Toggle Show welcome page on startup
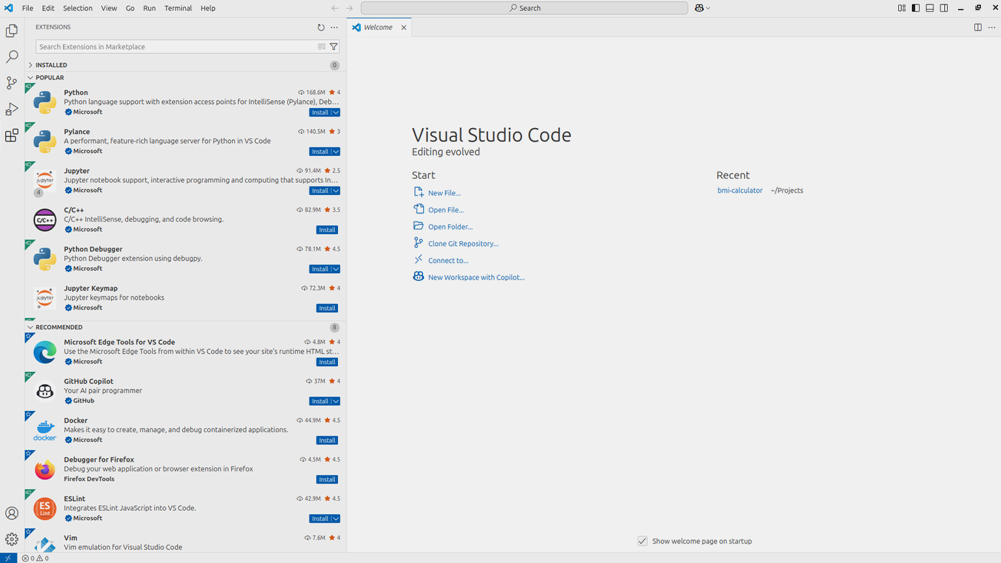Viewport: 1001px width, 563px height. tap(642, 541)
